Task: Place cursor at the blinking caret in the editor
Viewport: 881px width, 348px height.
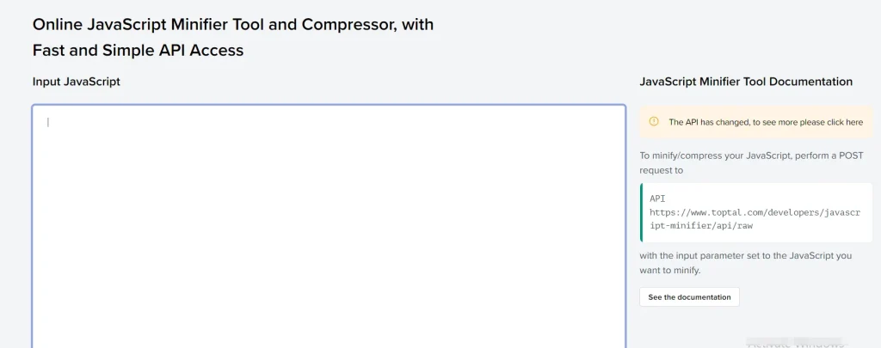Action: tap(48, 122)
